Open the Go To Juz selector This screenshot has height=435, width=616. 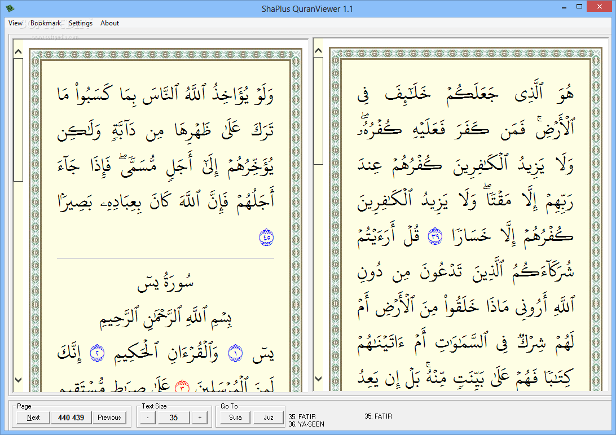269,418
